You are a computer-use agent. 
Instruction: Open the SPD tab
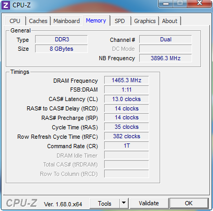(120, 21)
